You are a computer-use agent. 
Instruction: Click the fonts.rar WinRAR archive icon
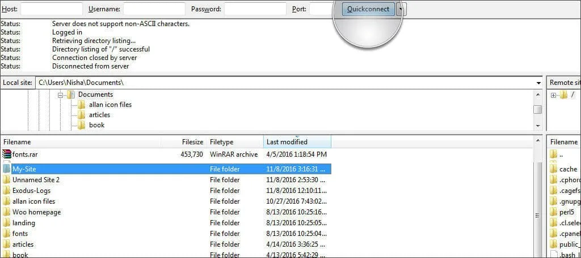coord(6,154)
